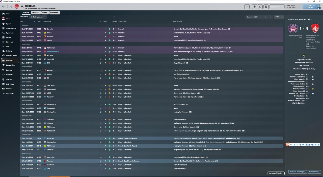Click the circular refresh arrows icon
Viewport: 323px width, 177px height.
[260, 7]
